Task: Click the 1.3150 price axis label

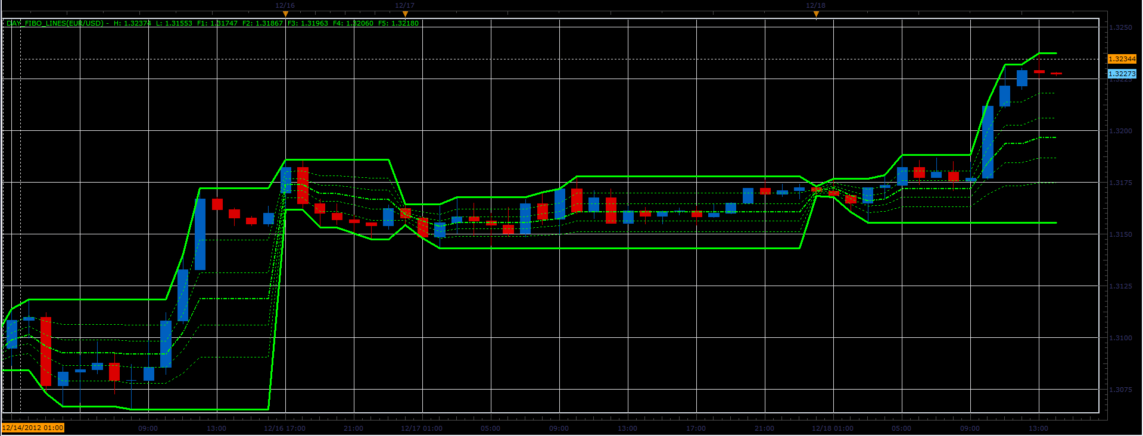Action: coord(1120,234)
